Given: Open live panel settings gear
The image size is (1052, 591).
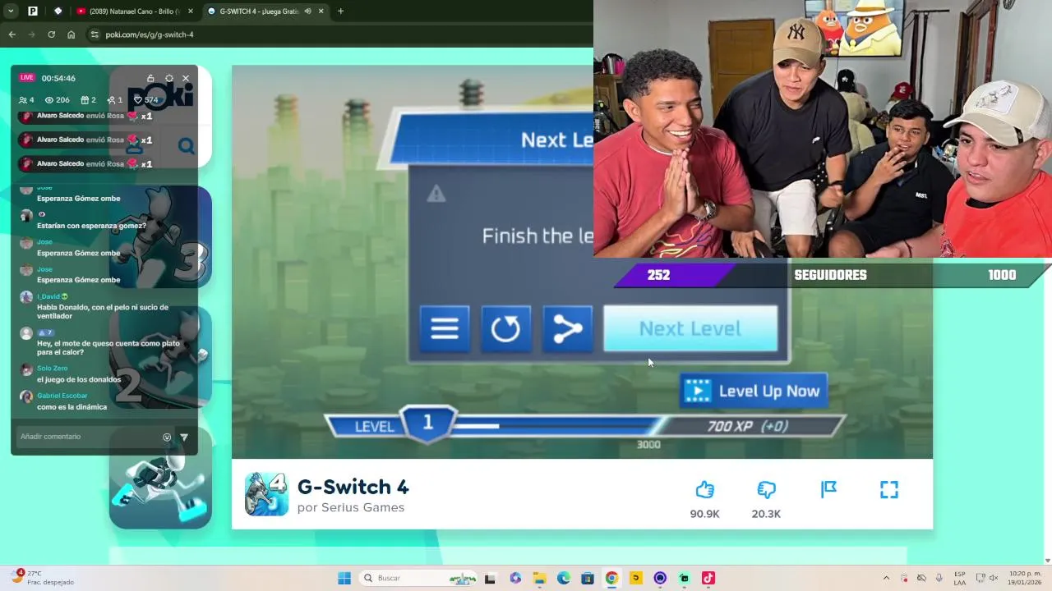Looking at the screenshot, I should [168, 78].
